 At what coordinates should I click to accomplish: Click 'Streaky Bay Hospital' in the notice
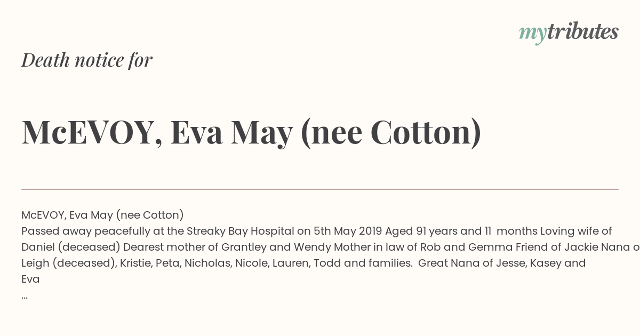(x=241, y=231)
